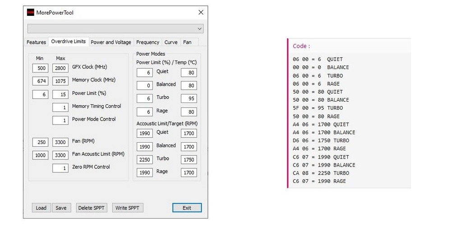Image resolution: width=451 pixels, height=228 pixels.
Task: Select the Overdrive Limits tab
Action: (x=69, y=42)
